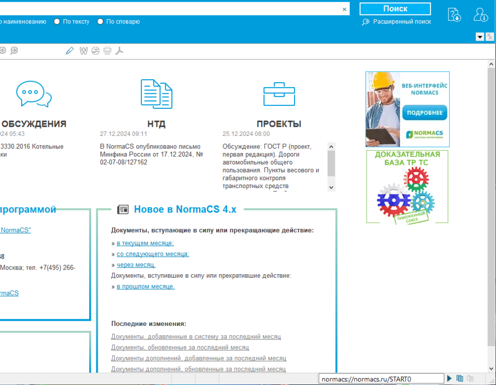This screenshot has width=496, height=385.
Task: Click the newspaper icon beside Новое в NormaCS
Action: [x=123, y=209]
